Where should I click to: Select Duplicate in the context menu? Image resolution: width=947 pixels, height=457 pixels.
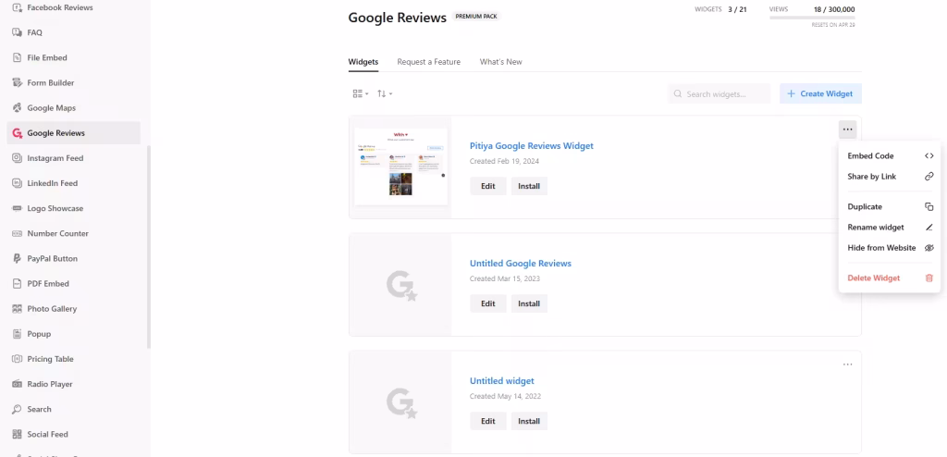coord(891,206)
